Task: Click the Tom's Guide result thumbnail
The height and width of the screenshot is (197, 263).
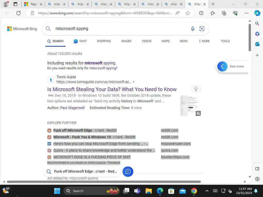Action: click(x=190, y=106)
